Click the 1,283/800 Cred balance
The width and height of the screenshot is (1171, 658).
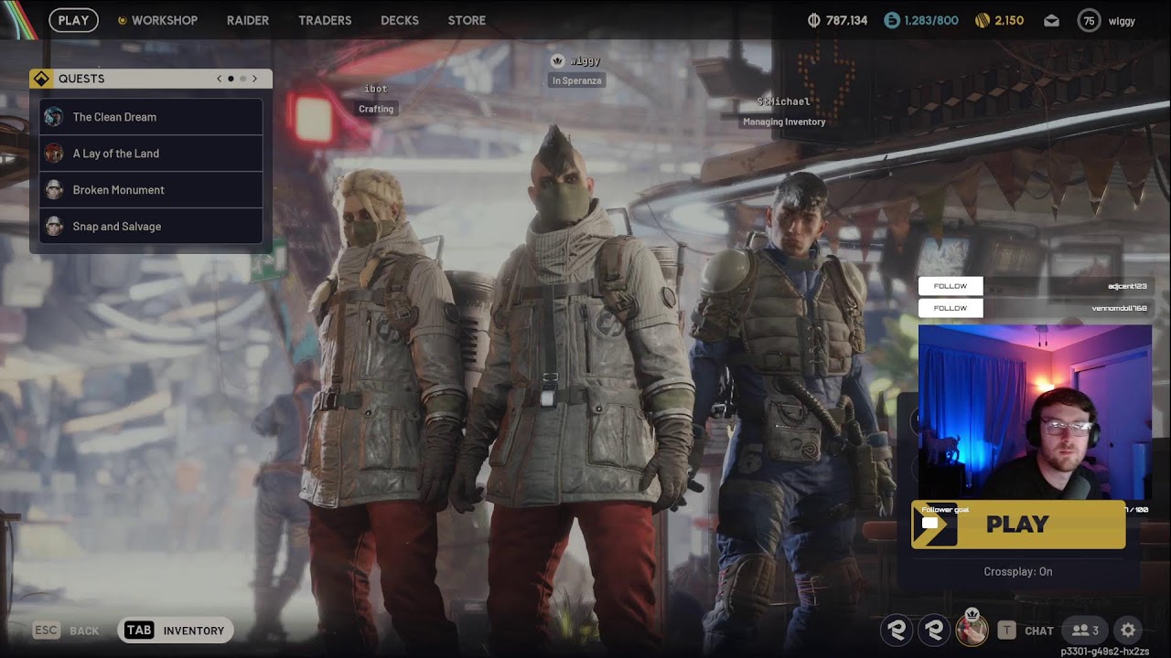931,20
